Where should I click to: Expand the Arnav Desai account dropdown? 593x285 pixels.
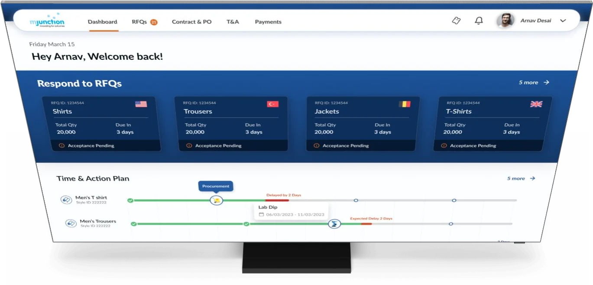pos(563,21)
